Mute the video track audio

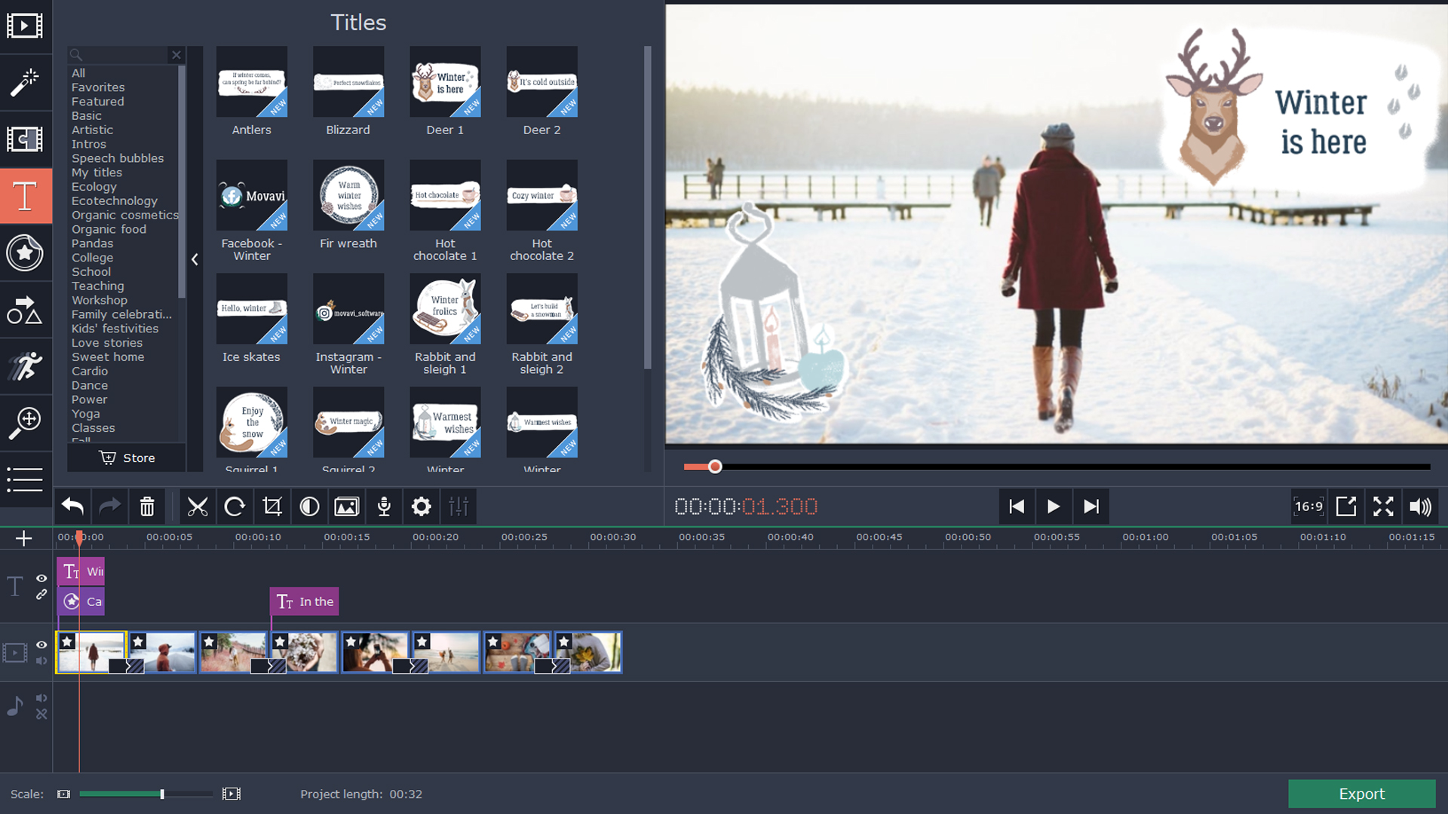click(41, 661)
